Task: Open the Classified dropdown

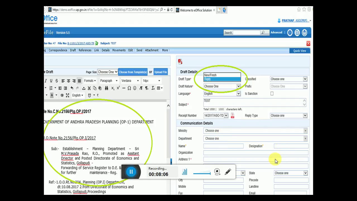Action: pos(289,79)
